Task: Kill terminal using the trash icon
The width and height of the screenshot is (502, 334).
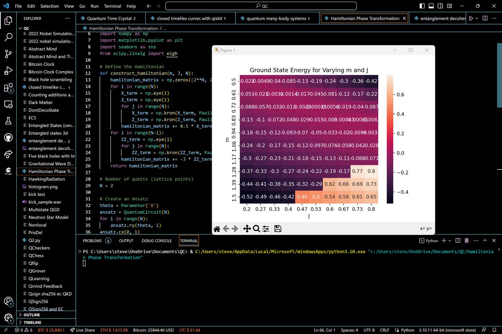Action: [x=466, y=240]
